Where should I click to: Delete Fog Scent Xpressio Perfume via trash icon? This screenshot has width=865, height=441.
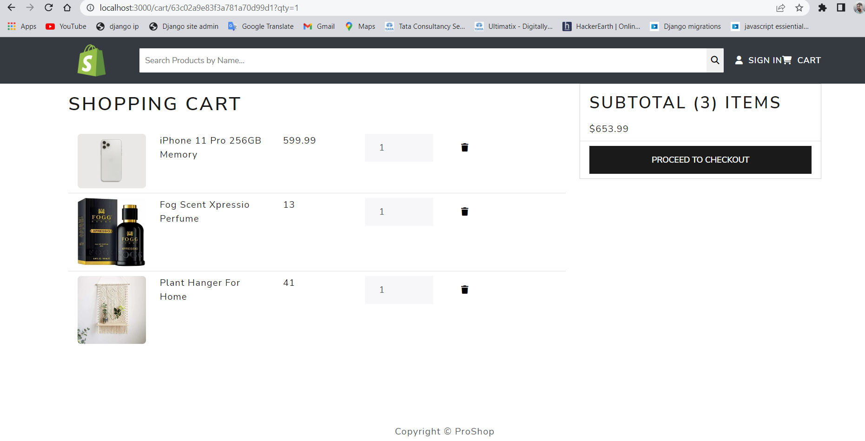pyautogui.click(x=464, y=211)
